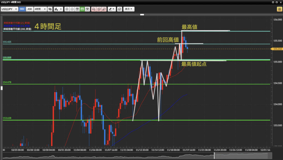Click the middle pink chart copy icon
Image resolution: width=283 pixels, height=160 pixels.
(x=99, y=9)
